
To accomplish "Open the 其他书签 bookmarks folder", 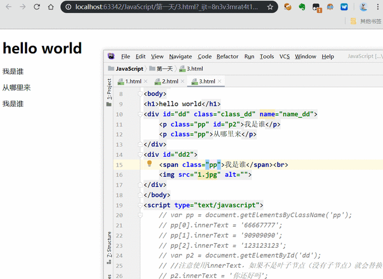I will tap(366, 21).
